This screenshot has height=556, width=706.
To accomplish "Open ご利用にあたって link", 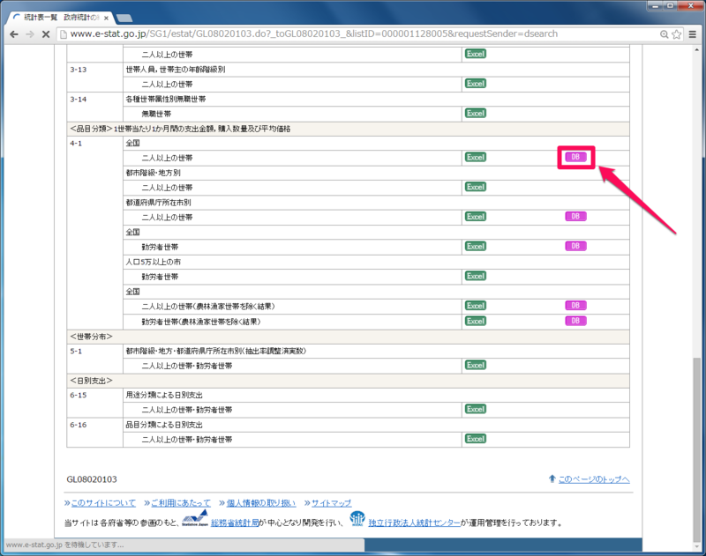I will coord(181,503).
